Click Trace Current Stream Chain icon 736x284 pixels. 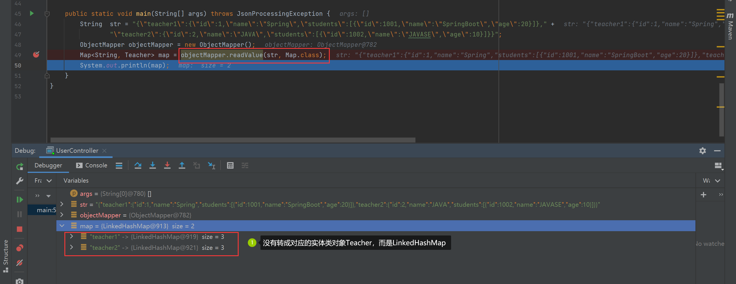245,165
